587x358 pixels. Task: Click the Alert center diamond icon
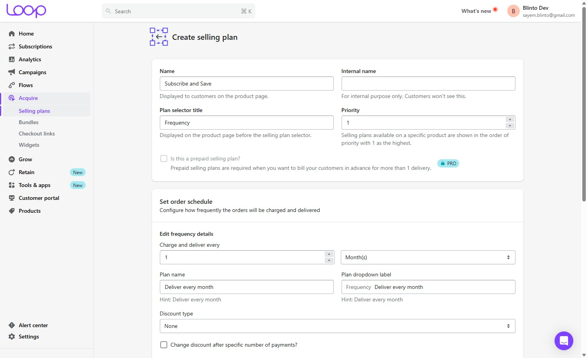point(12,325)
